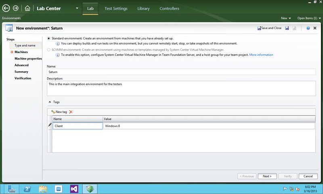The width and height of the screenshot is (323, 194).
Task: Edit the Client tag name cell
Action: click(x=78, y=126)
